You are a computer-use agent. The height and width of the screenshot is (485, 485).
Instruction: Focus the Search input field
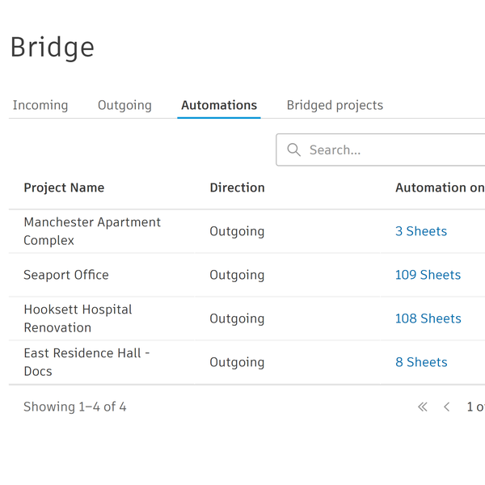(x=388, y=150)
